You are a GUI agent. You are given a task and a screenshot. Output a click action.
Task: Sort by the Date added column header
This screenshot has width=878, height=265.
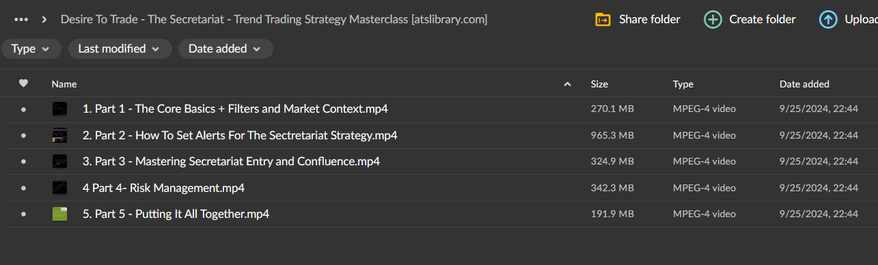(804, 84)
